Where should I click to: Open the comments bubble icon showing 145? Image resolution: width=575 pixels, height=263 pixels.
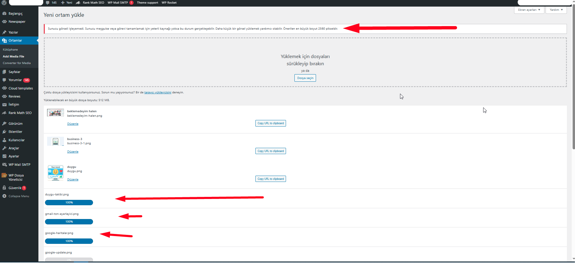click(48, 3)
